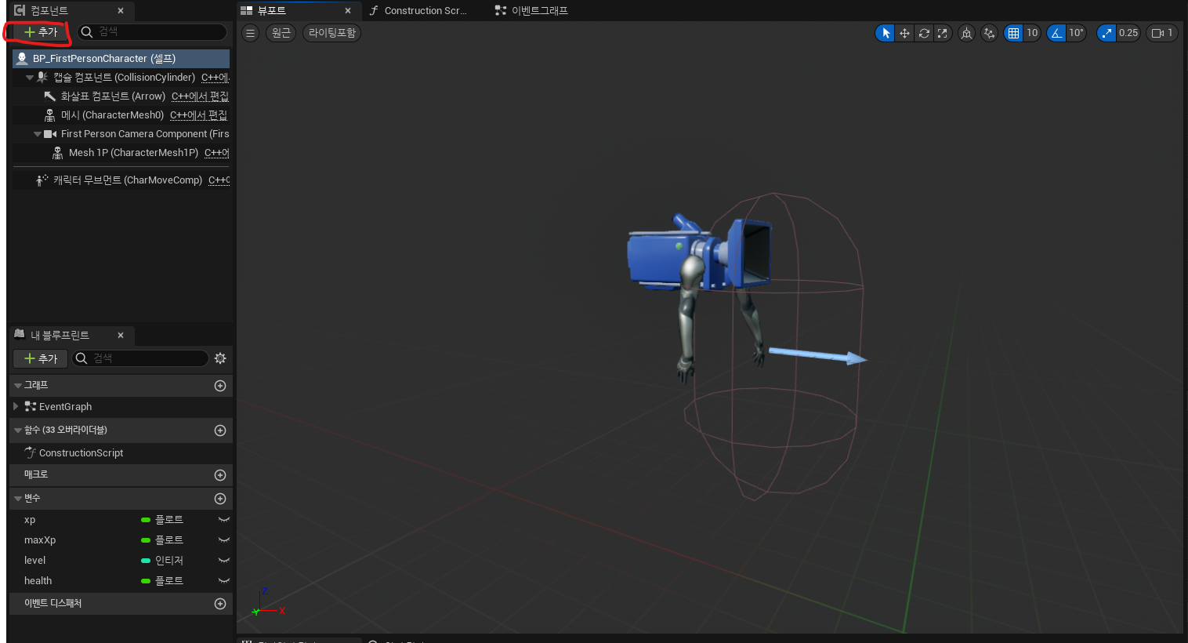Image resolution: width=1188 pixels, height=643 pixels.
Task: Click the teal type pill of level variable
Action: tap(146, 561)
